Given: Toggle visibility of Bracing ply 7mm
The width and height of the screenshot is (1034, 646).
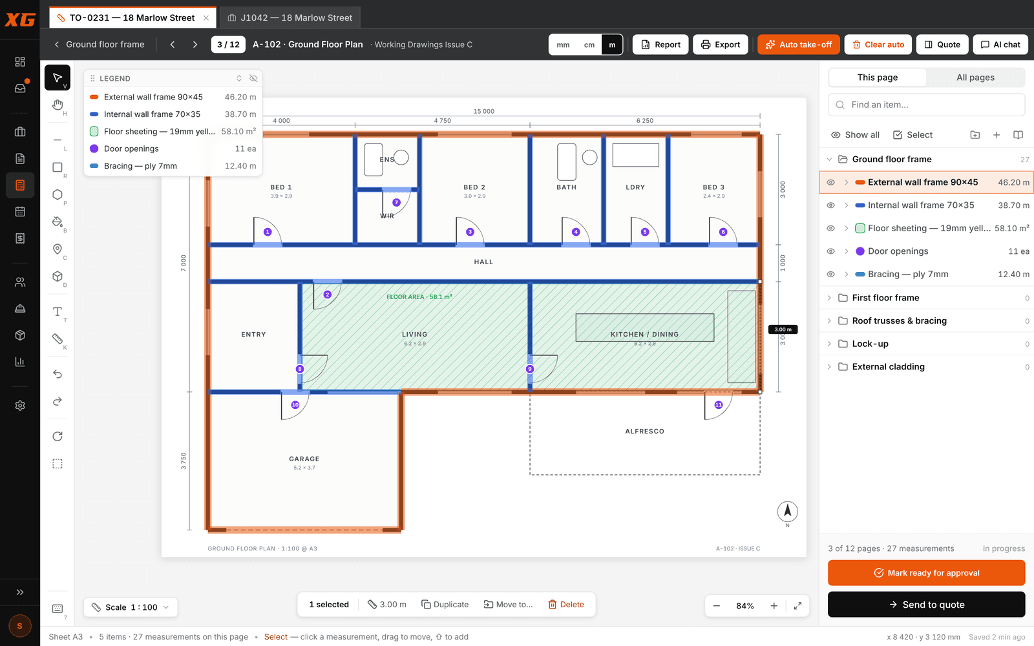Looking at the screenshot, I should click(x=831, y=274).
